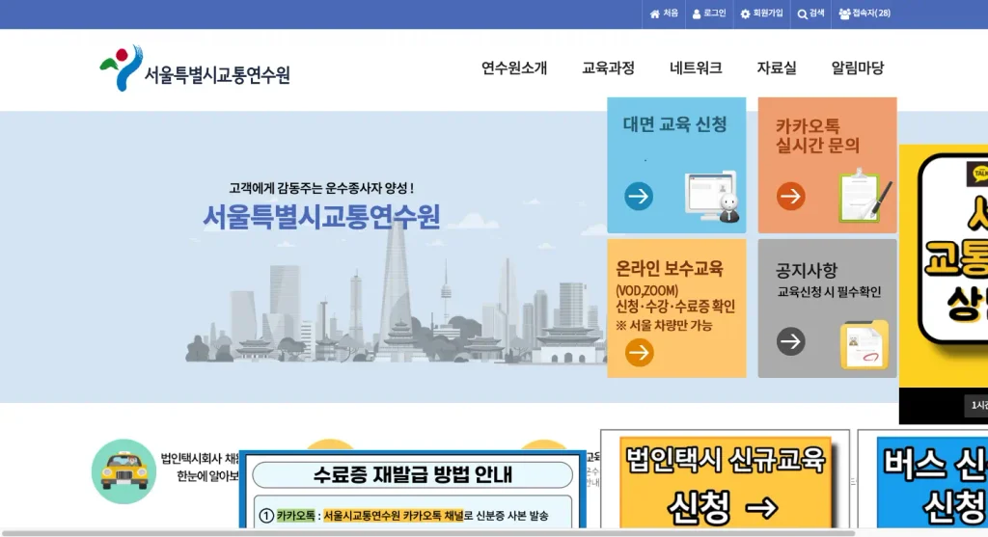Click the 법인택시회사 text beside the taxi icon
Image resolution: width=988 pixels, height=537 pixels.
click(191, 458)
